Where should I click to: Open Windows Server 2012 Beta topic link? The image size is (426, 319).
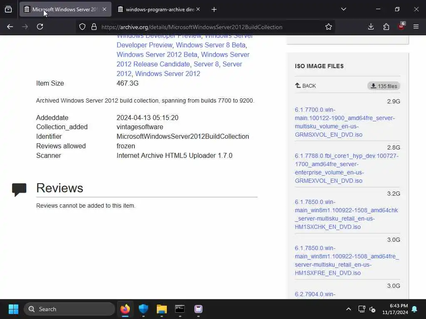tap(157, 54)
